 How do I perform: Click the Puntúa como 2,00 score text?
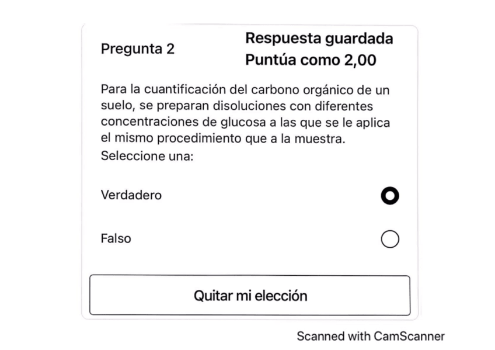click(311, 60)
